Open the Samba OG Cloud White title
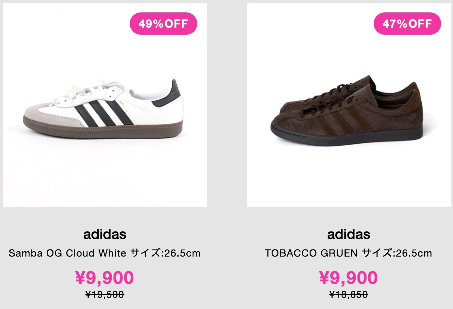Image resolution: width=453 pixels, height=309 pixels. point(67,253)
